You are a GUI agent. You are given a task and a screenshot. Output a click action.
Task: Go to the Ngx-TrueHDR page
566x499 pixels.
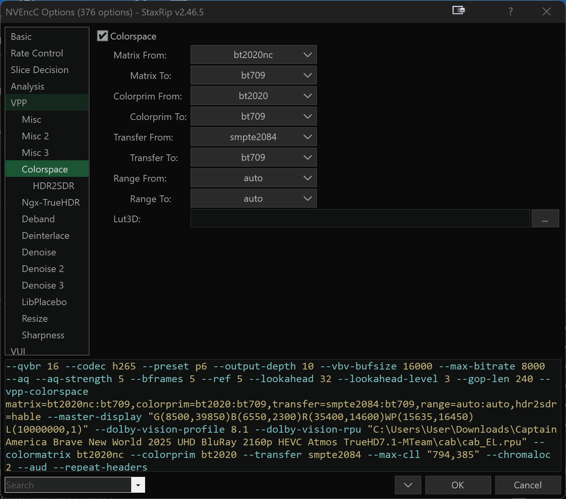coord(51,203)
